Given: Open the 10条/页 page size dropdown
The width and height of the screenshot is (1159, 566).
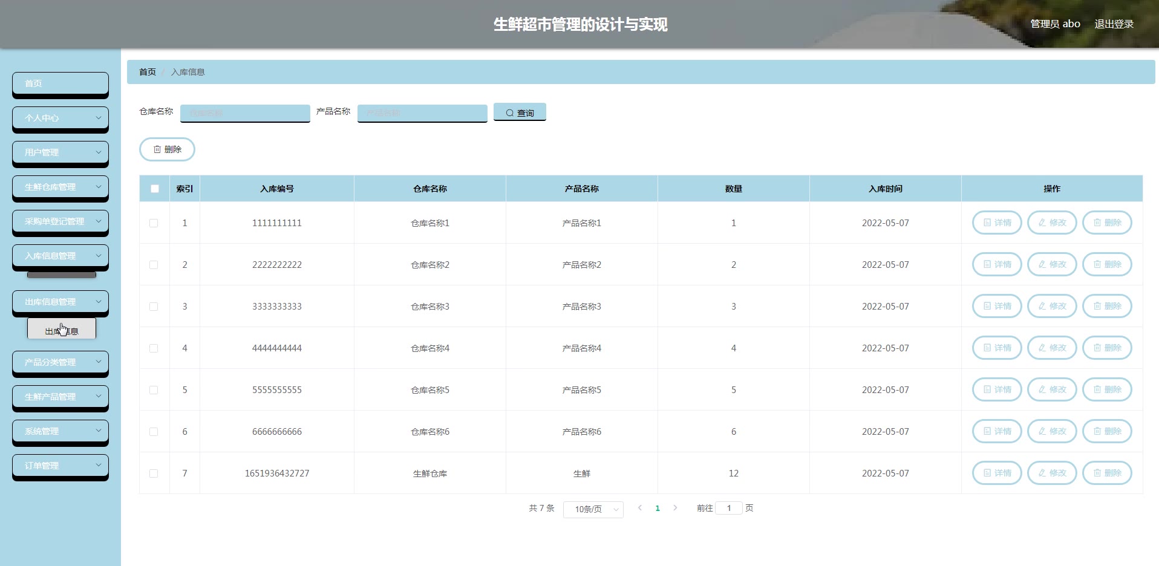Looking at the screenshot, I should (593, 509).
